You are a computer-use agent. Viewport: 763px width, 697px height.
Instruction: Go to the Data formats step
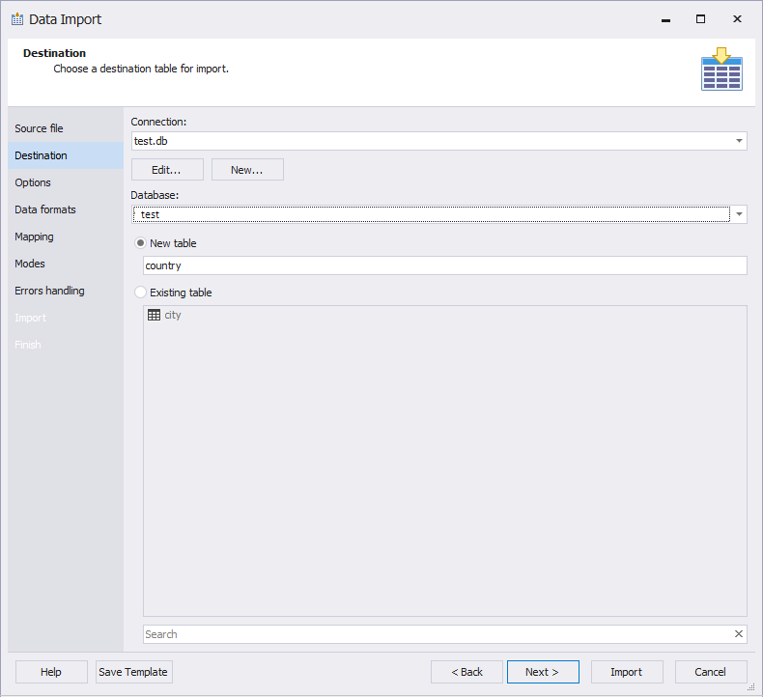[66, 209]
